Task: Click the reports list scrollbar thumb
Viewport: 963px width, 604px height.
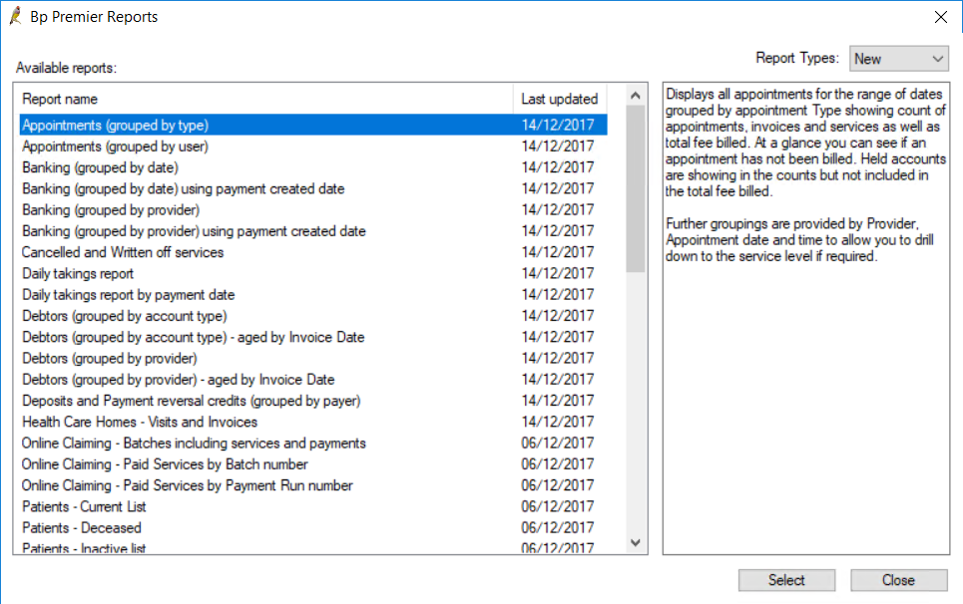Action: [636, 188]
